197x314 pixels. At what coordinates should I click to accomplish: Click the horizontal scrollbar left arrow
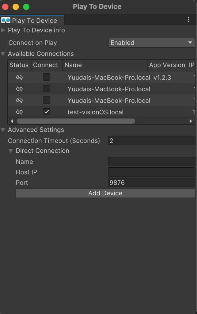12,121
